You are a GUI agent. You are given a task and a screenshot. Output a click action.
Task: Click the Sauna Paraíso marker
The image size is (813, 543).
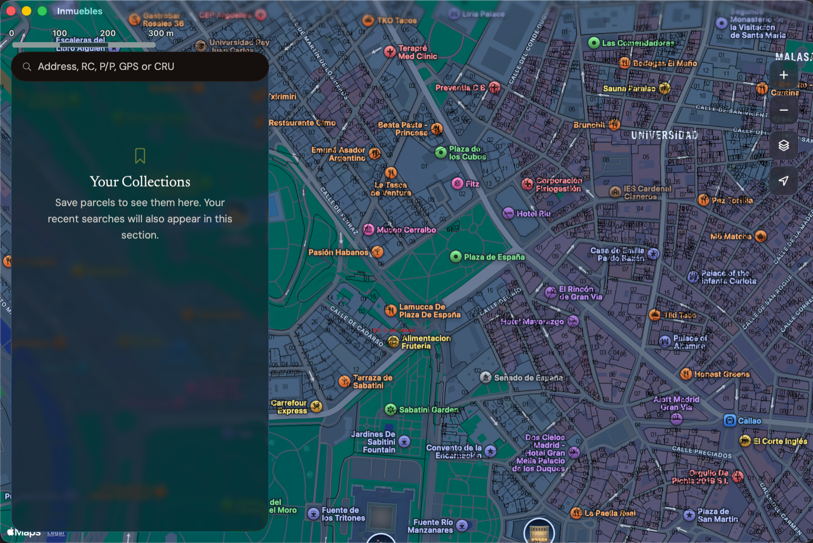[x=664, y=88]
